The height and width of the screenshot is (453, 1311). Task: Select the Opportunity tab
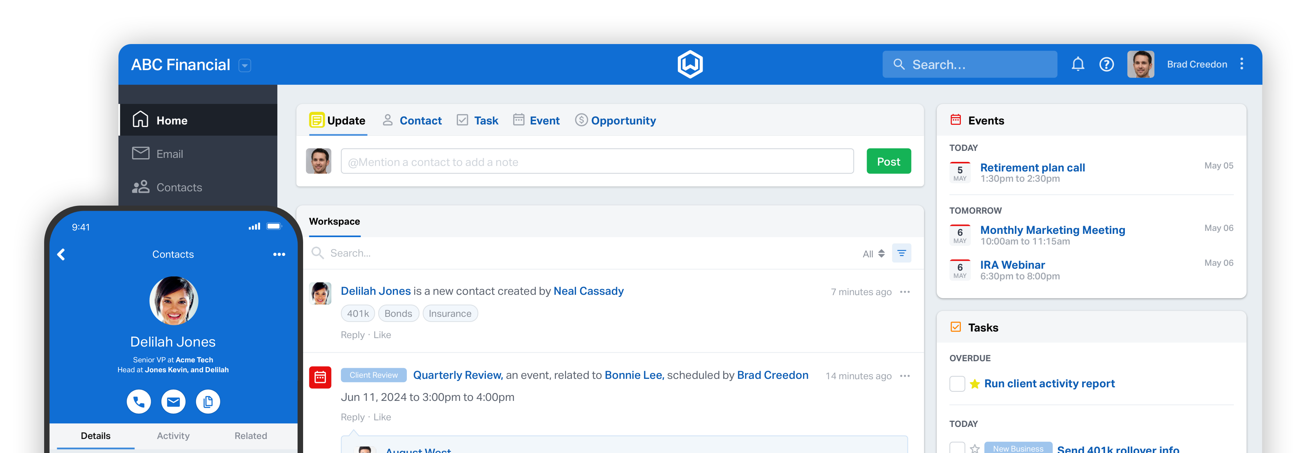622,120
